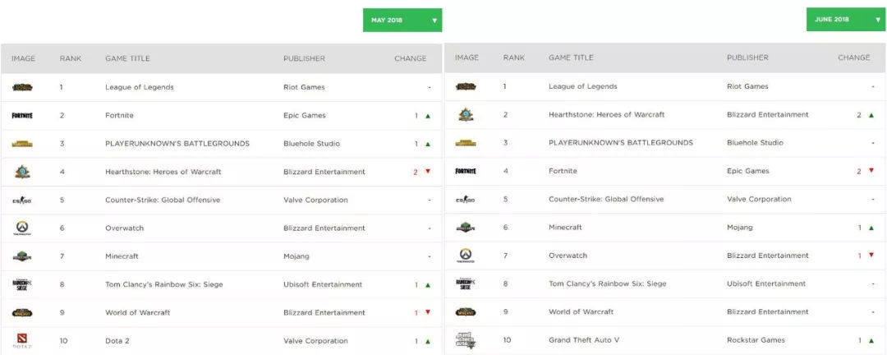The width and height of the screenshot is (887, 355).
Task: Click Minecraft title in June table
Action: click(x=565, y=228)
